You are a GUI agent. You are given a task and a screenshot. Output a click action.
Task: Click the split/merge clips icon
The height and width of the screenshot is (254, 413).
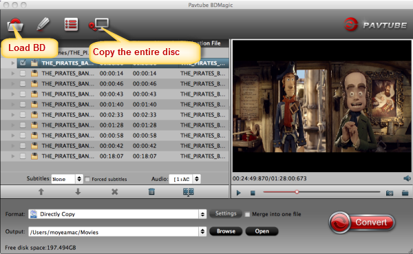pyautogui.click(x=189, y=192)
